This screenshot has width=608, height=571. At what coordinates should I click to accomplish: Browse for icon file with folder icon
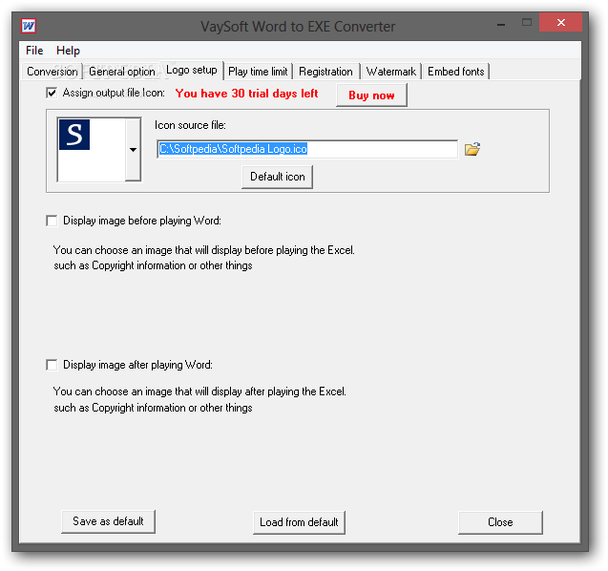(x=472, y=149)
